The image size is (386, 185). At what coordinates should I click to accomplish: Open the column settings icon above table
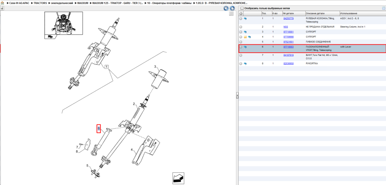[x=383, y=8]
